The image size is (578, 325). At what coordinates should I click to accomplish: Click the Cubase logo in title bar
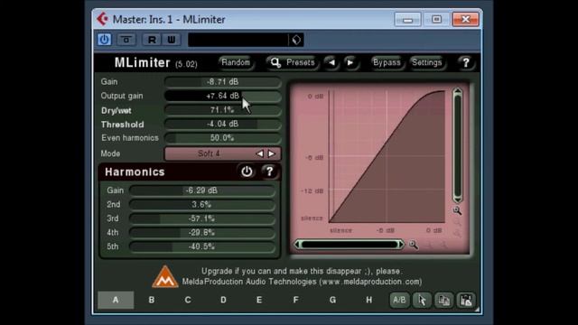[102, 19]
